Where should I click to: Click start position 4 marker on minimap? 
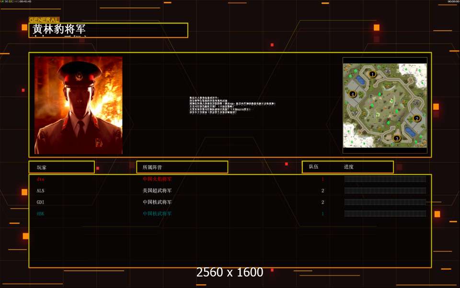pos(353,94)
